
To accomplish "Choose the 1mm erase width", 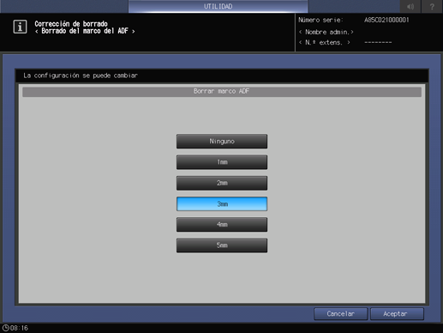I will pyautogui.click(x=222, y=162).
